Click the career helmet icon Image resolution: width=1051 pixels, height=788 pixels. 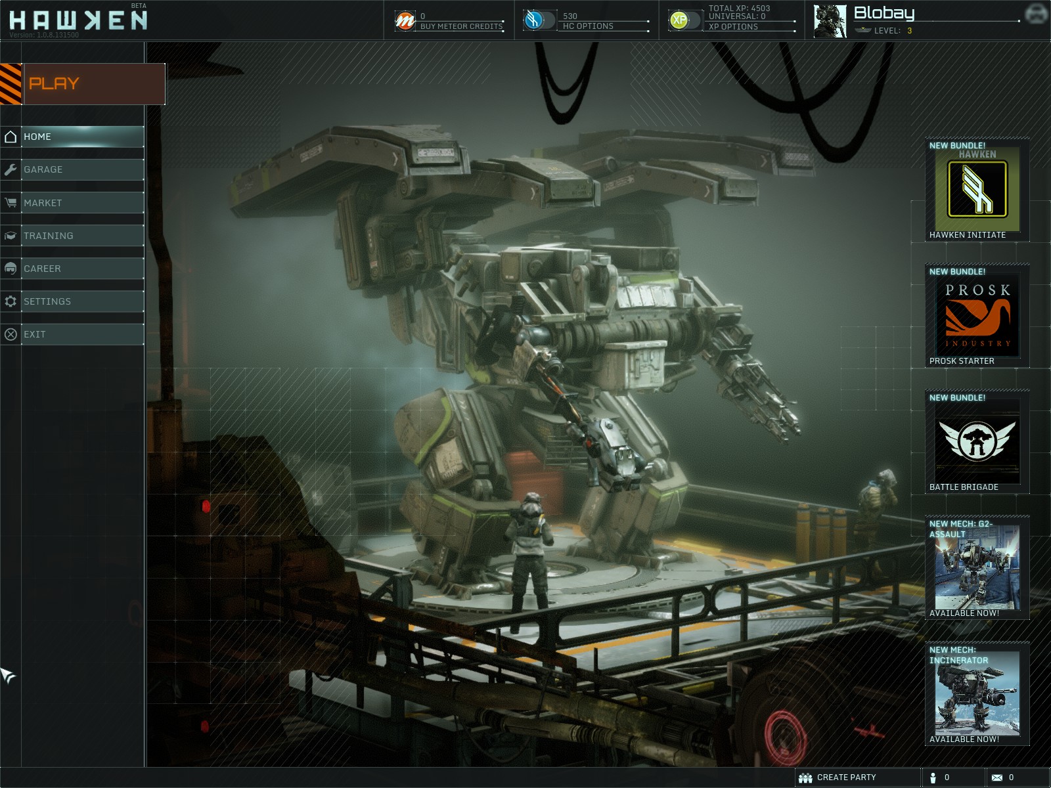(x=11, y=269)
